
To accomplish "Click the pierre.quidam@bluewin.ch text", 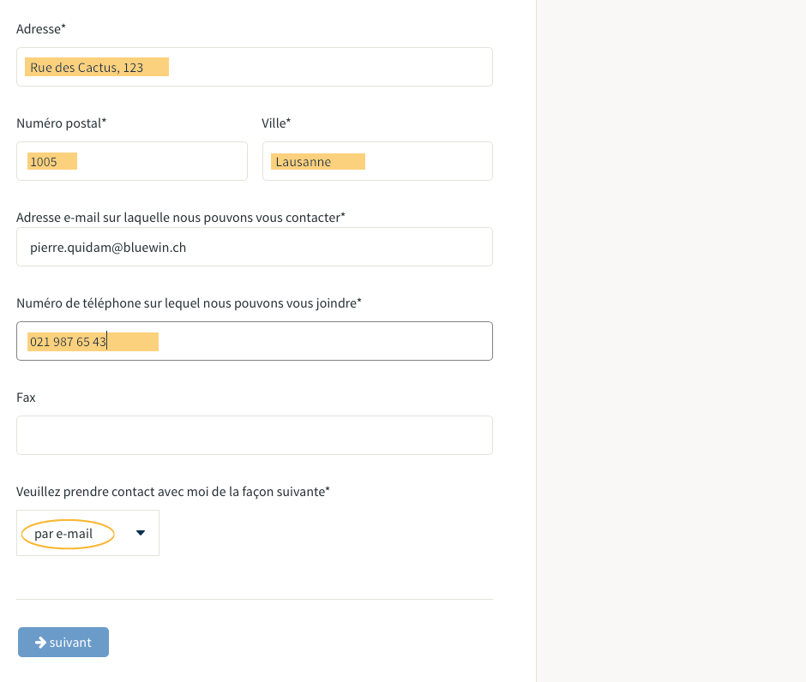I will click(108, 248).
